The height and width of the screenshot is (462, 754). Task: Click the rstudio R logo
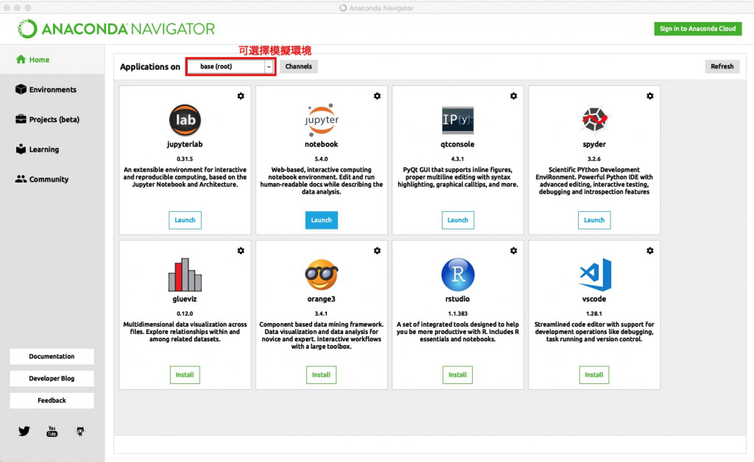458,274
